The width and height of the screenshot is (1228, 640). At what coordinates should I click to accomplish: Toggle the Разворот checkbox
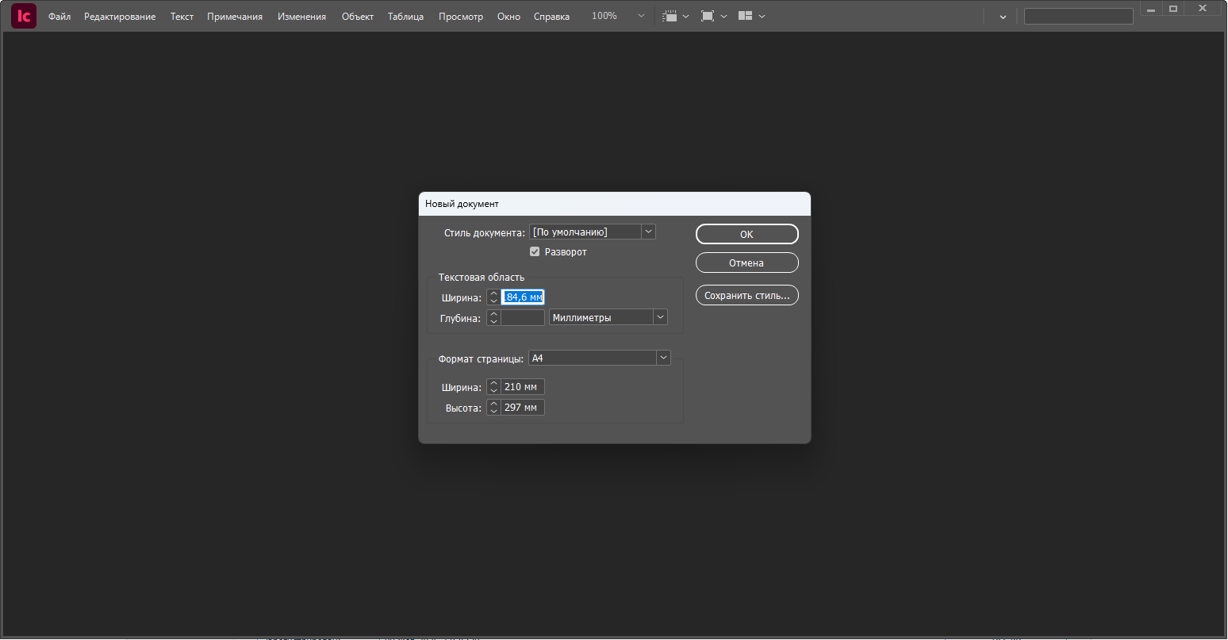535,252
